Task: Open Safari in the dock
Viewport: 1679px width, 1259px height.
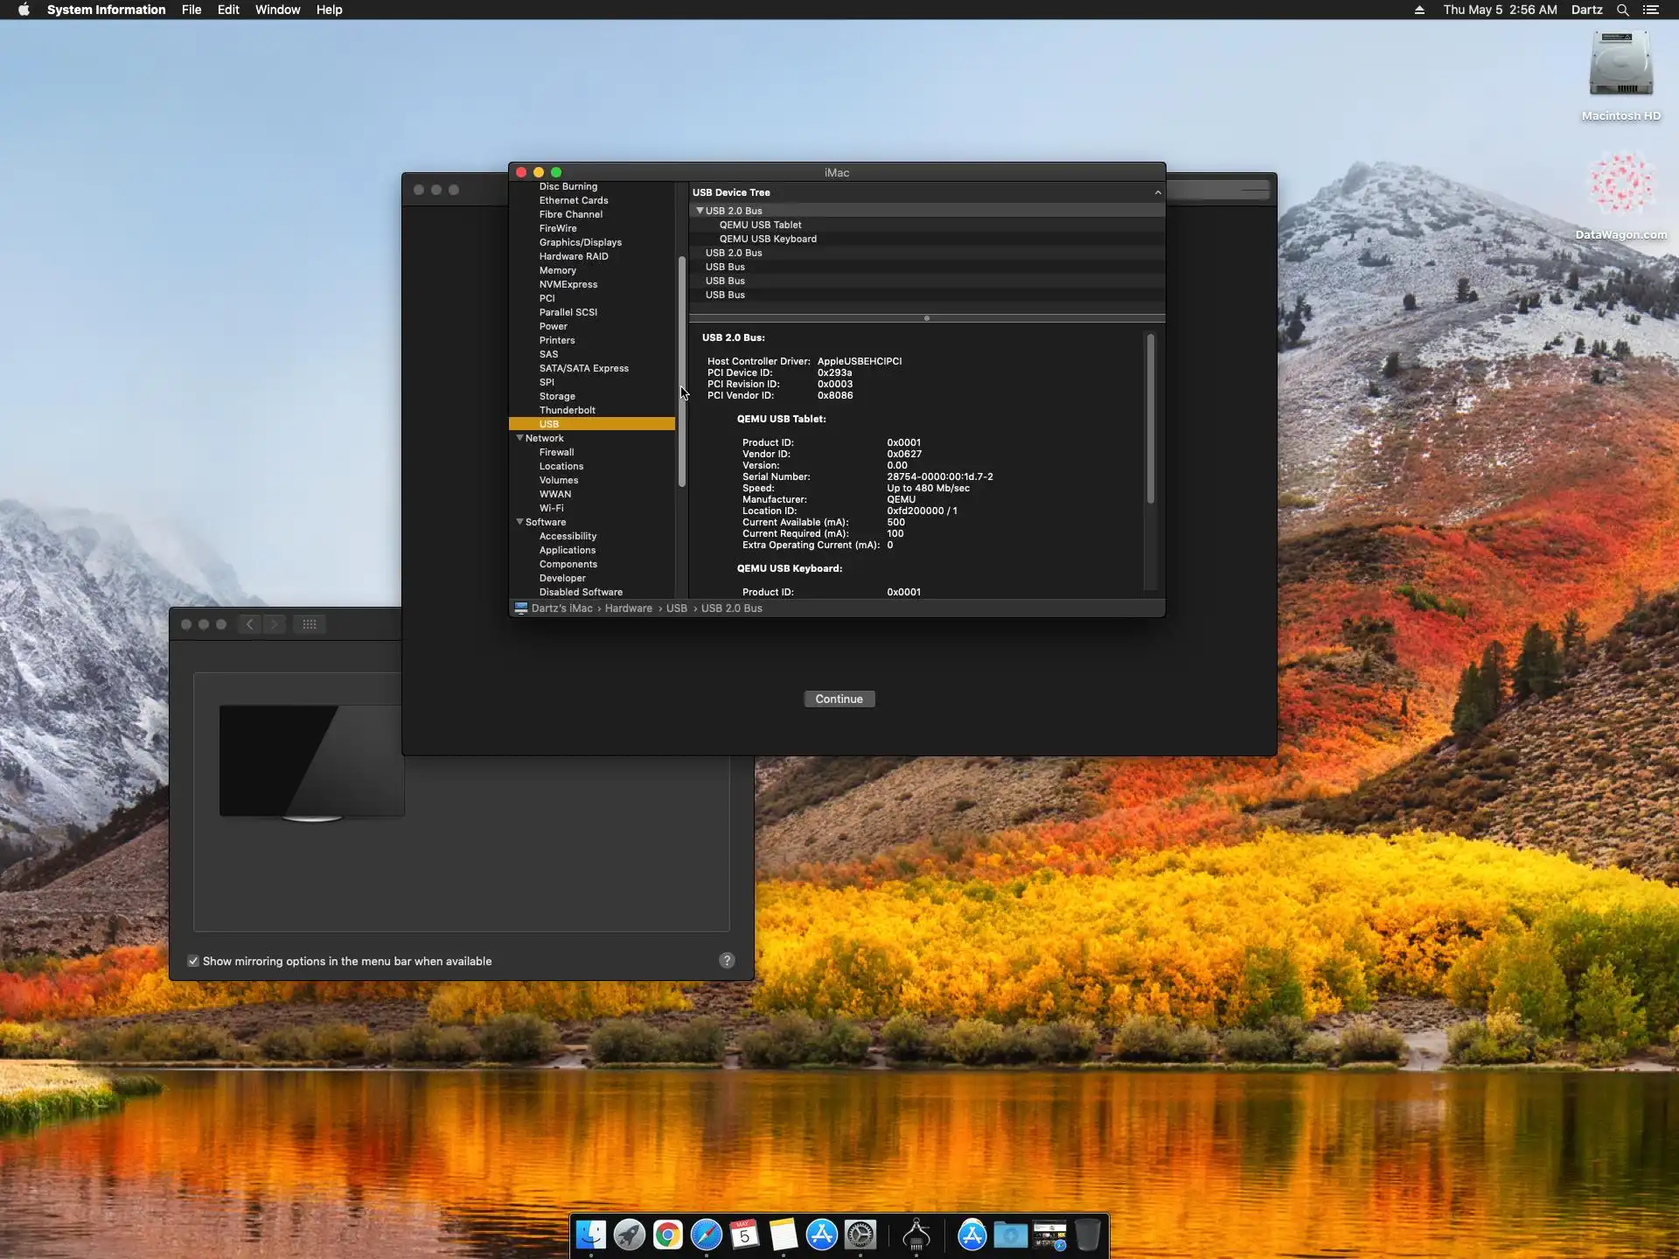Action: 706,1235
